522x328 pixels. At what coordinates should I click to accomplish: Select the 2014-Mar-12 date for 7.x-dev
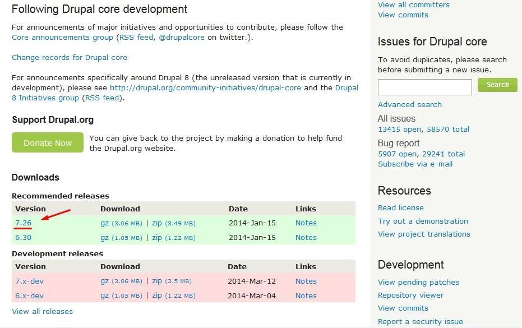[252, 281]
